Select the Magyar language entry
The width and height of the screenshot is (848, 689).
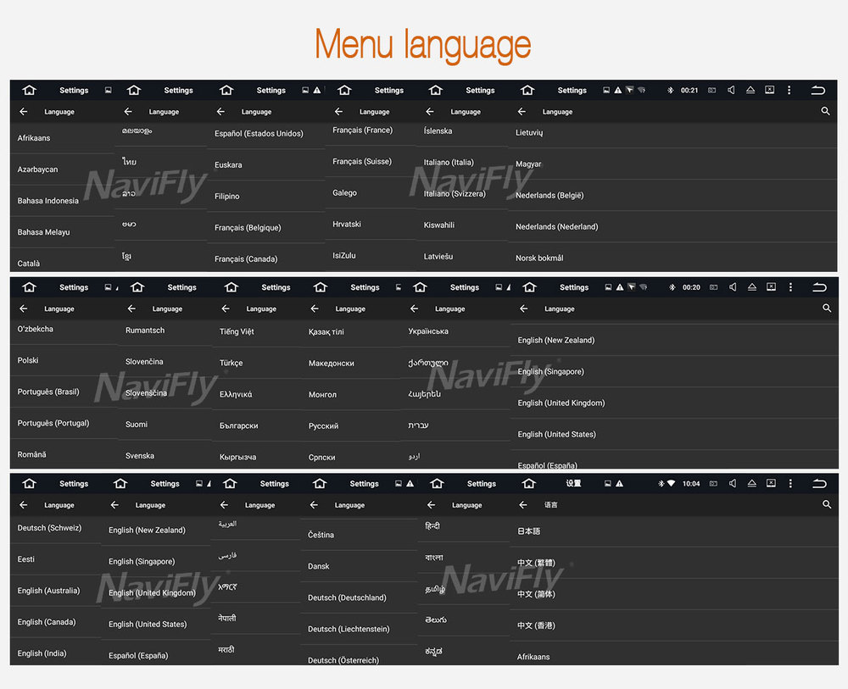[x=528, y=164]
